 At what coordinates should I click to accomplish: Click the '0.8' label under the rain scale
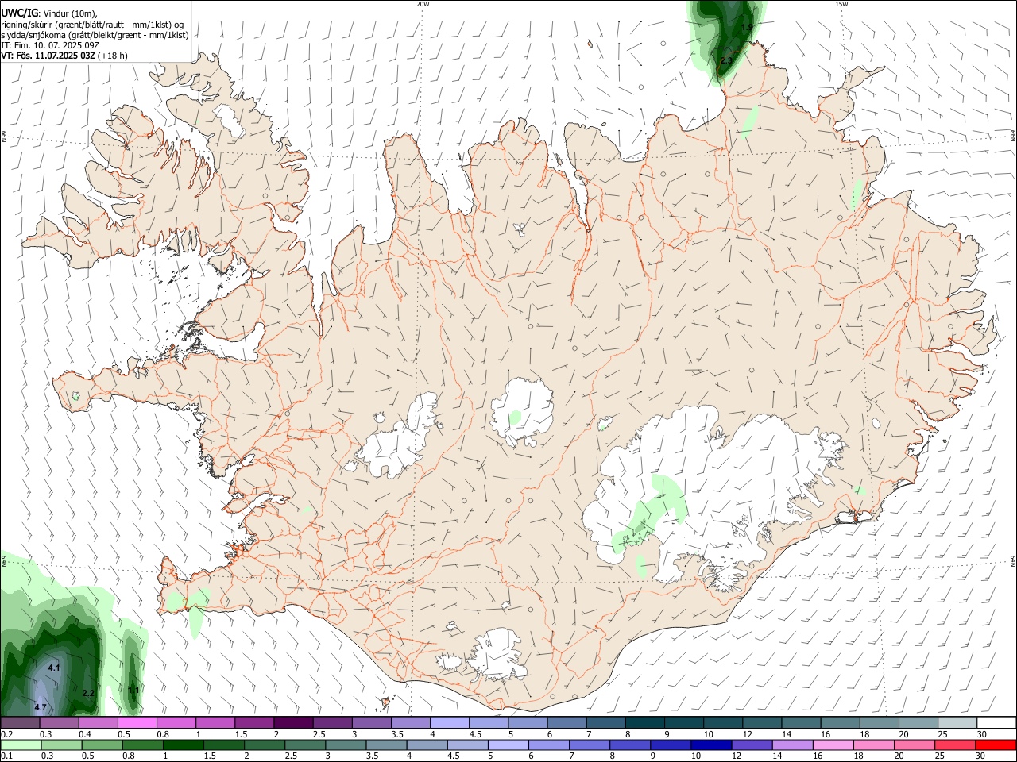130,756
